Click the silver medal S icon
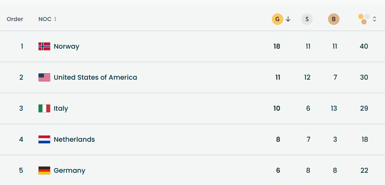The height and width of the screenshot is (185, 385). click(307, 19)
